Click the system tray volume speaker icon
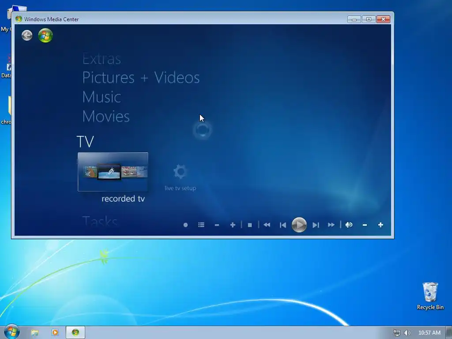 click(407, 333)
